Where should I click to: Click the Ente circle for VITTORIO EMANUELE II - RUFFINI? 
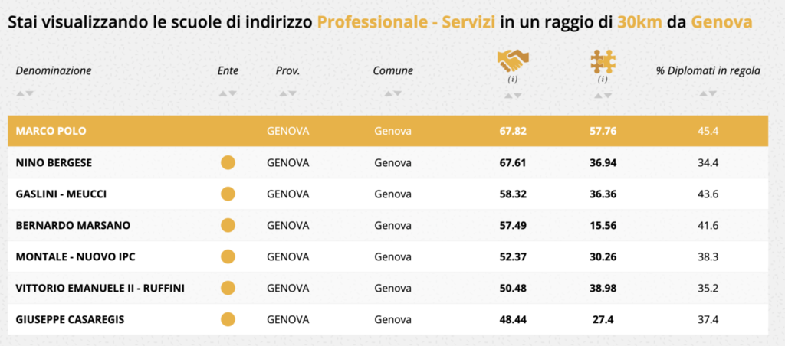click(228, 288)
